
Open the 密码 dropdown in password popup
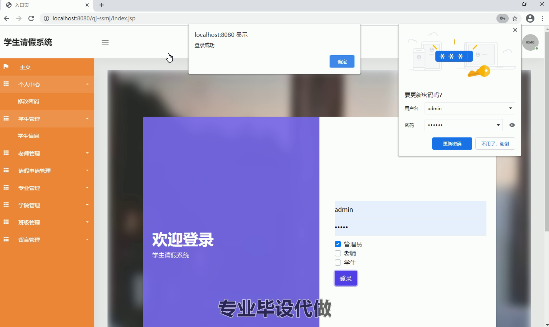(x=498, y=125)
